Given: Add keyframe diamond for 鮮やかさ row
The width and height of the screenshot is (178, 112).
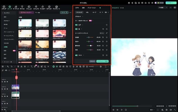Looking at the screenshot, I should (x=107, y=46).
